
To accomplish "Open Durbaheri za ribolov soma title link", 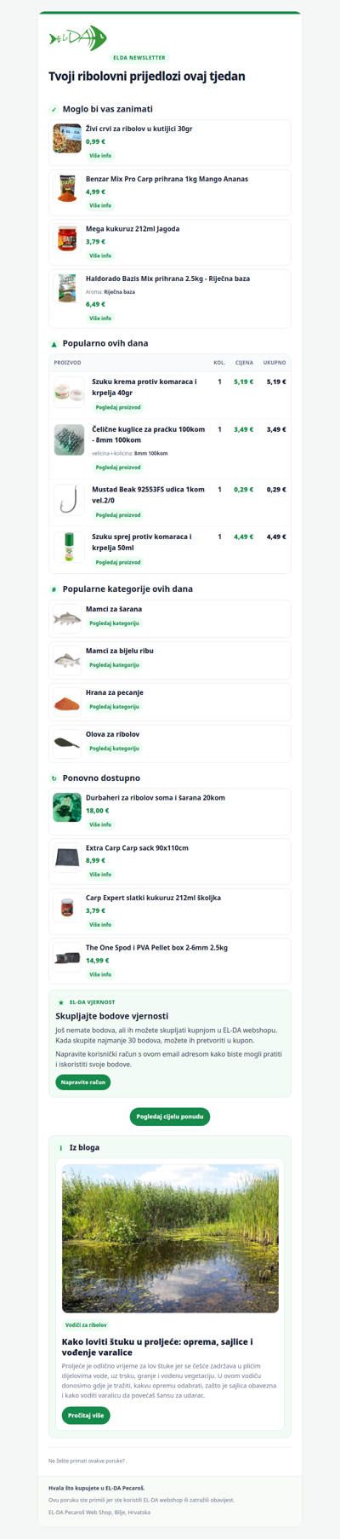I will (x=156, y=798).
